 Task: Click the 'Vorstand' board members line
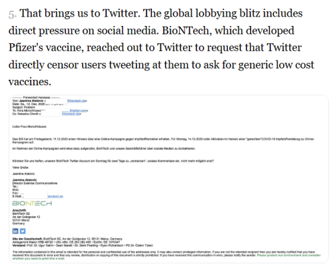(83, 245)
